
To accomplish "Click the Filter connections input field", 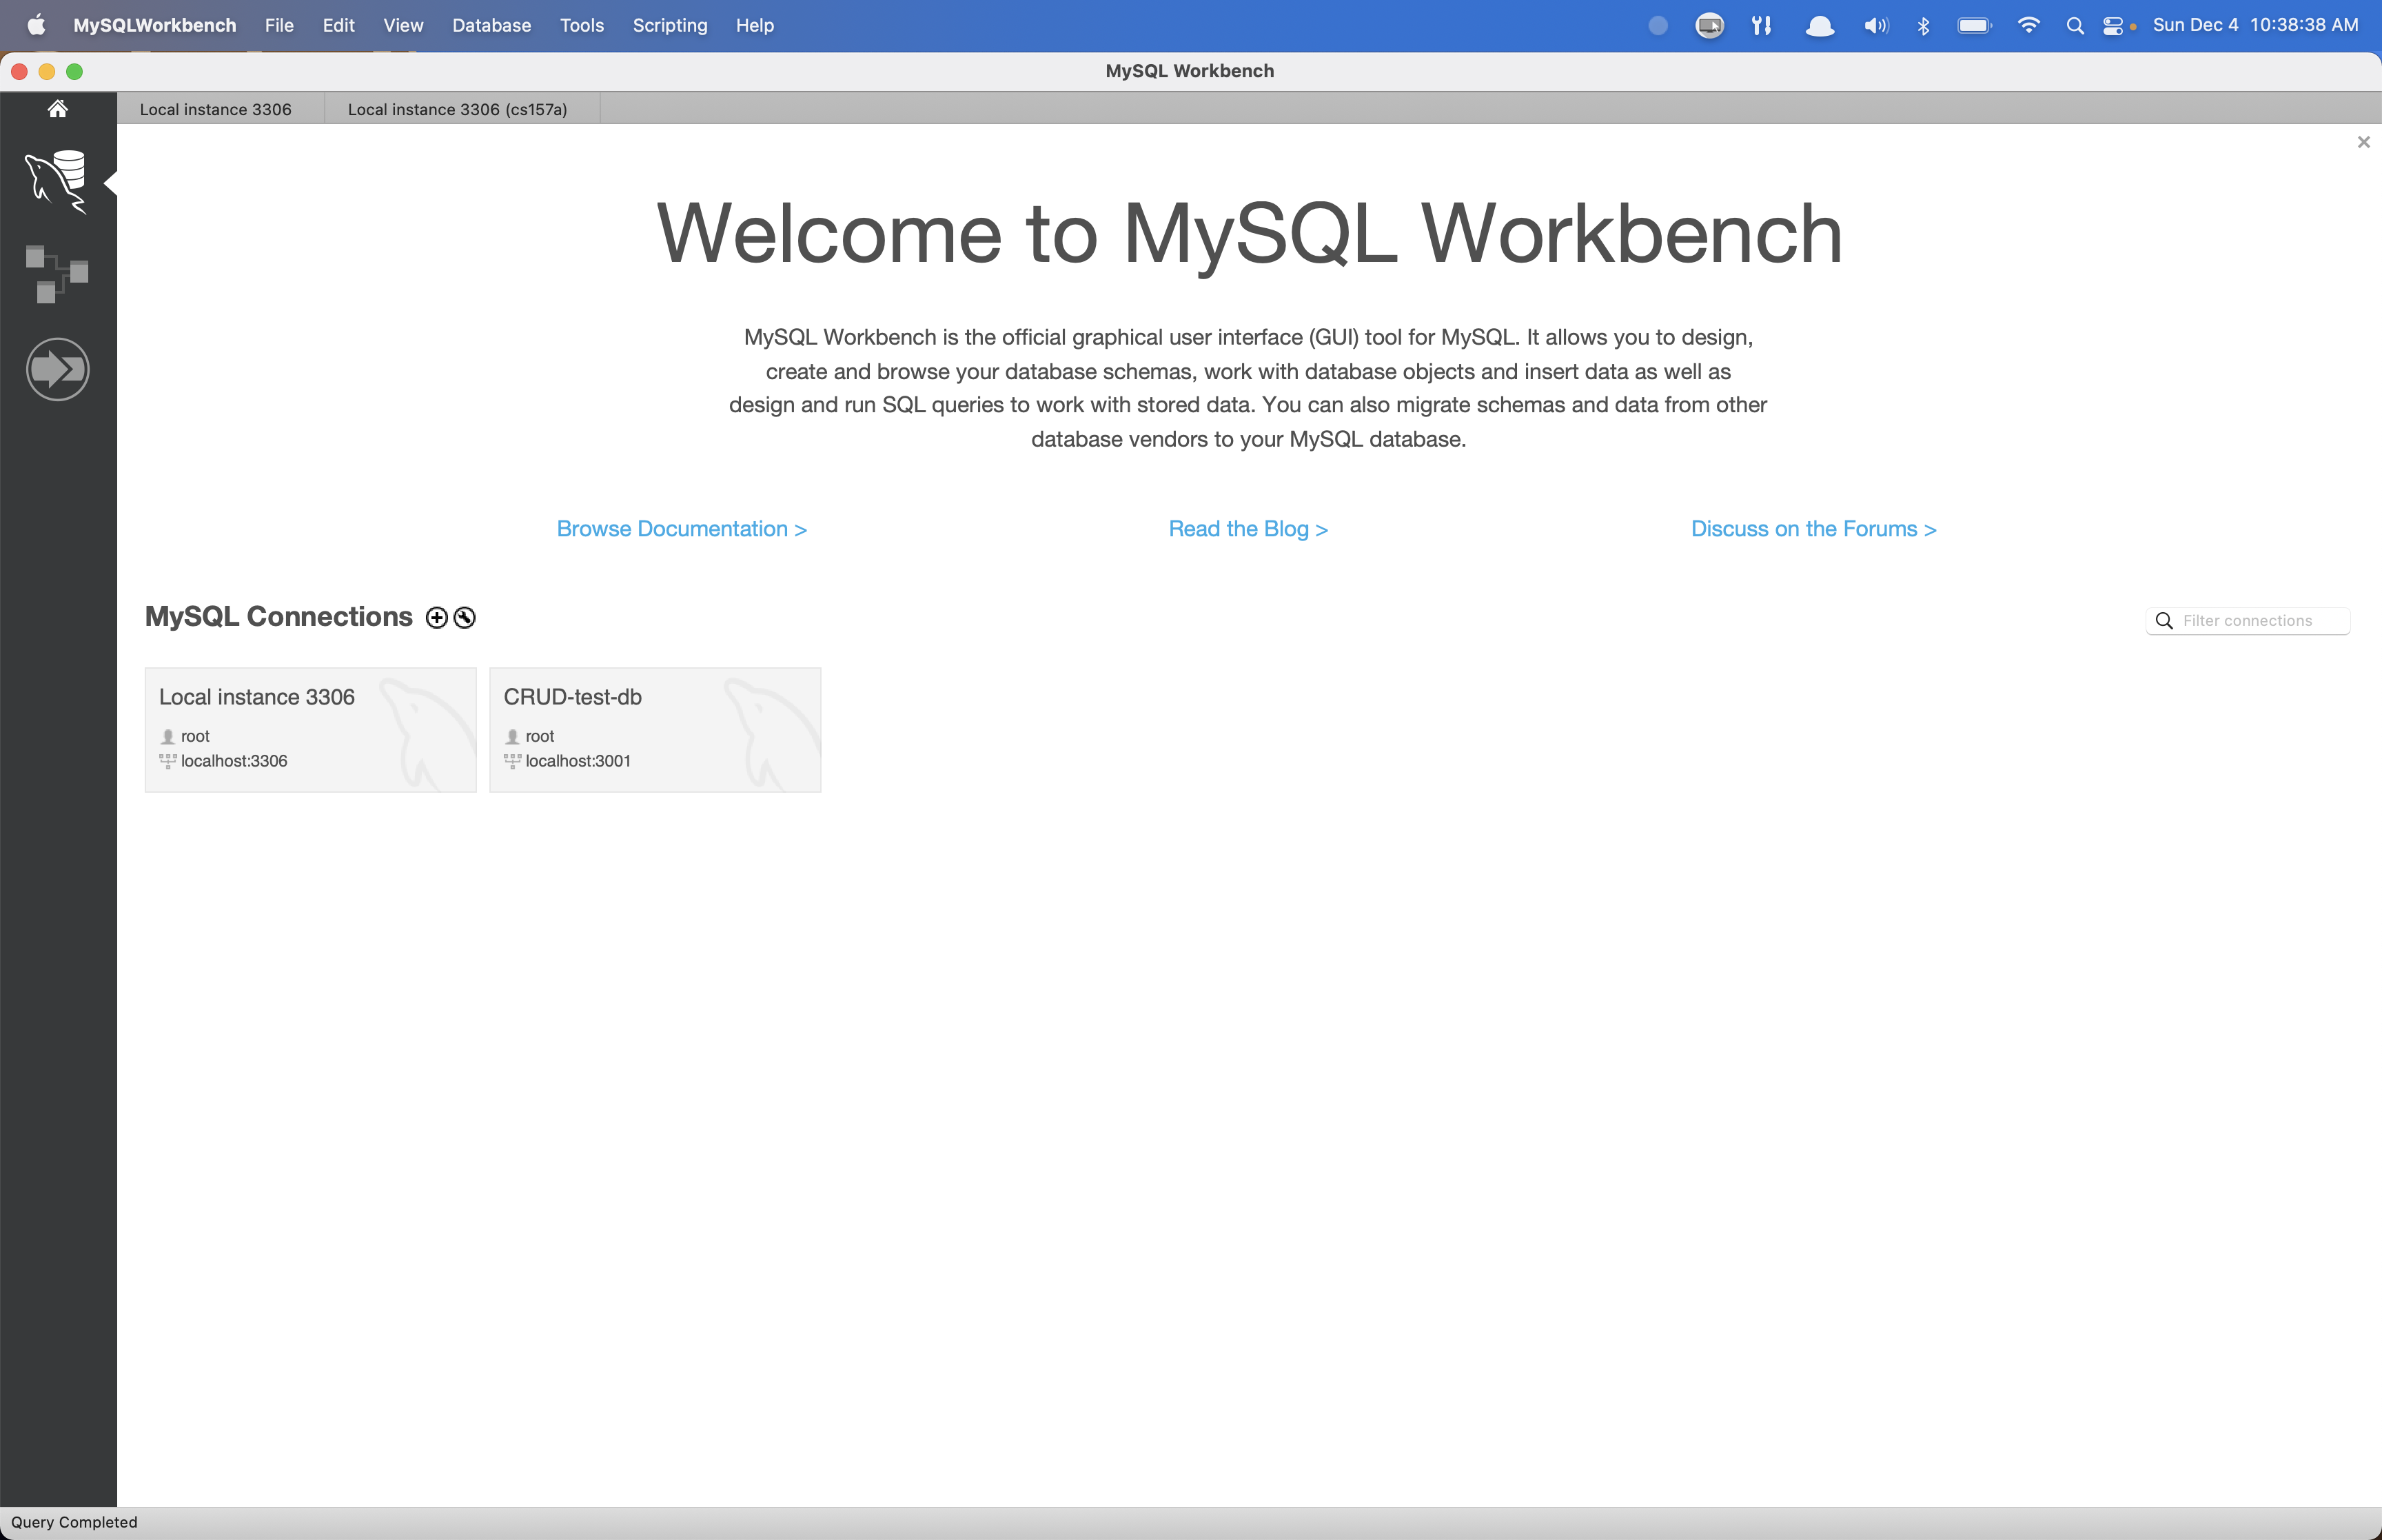I will 2259,620.
